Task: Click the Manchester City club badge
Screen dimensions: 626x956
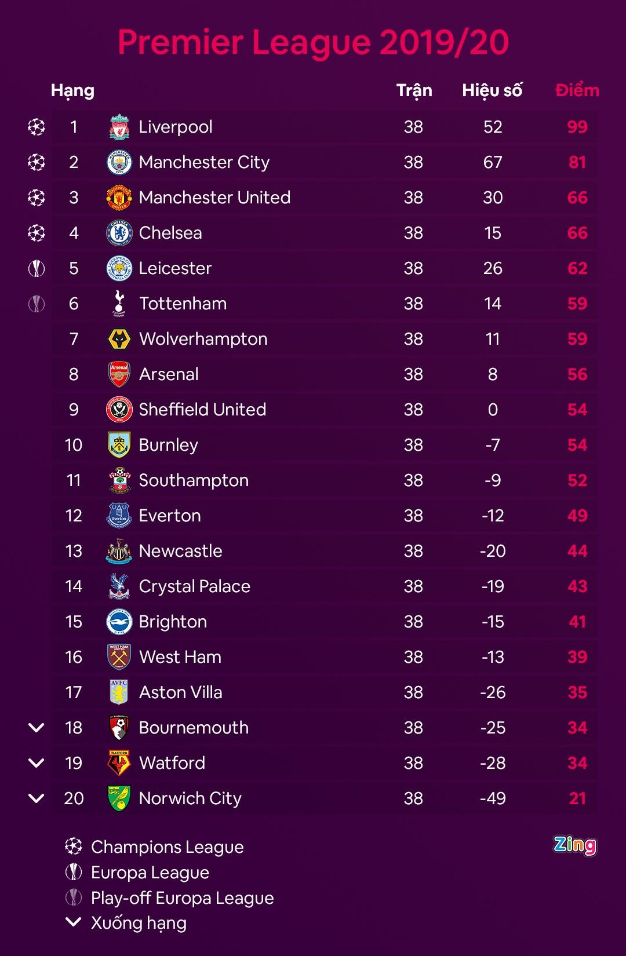Action: (119, 162)
